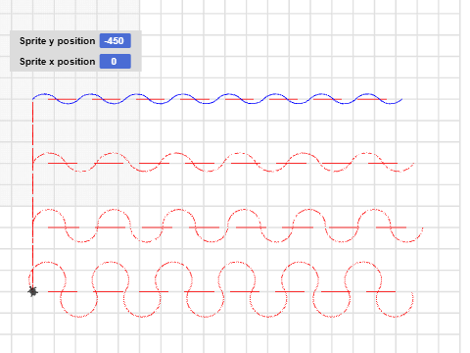Select the Sprite x position monitor label

click(x=57, y=62)
